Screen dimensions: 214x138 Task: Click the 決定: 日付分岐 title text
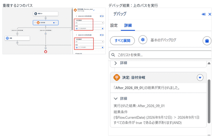tap(133, 78)
